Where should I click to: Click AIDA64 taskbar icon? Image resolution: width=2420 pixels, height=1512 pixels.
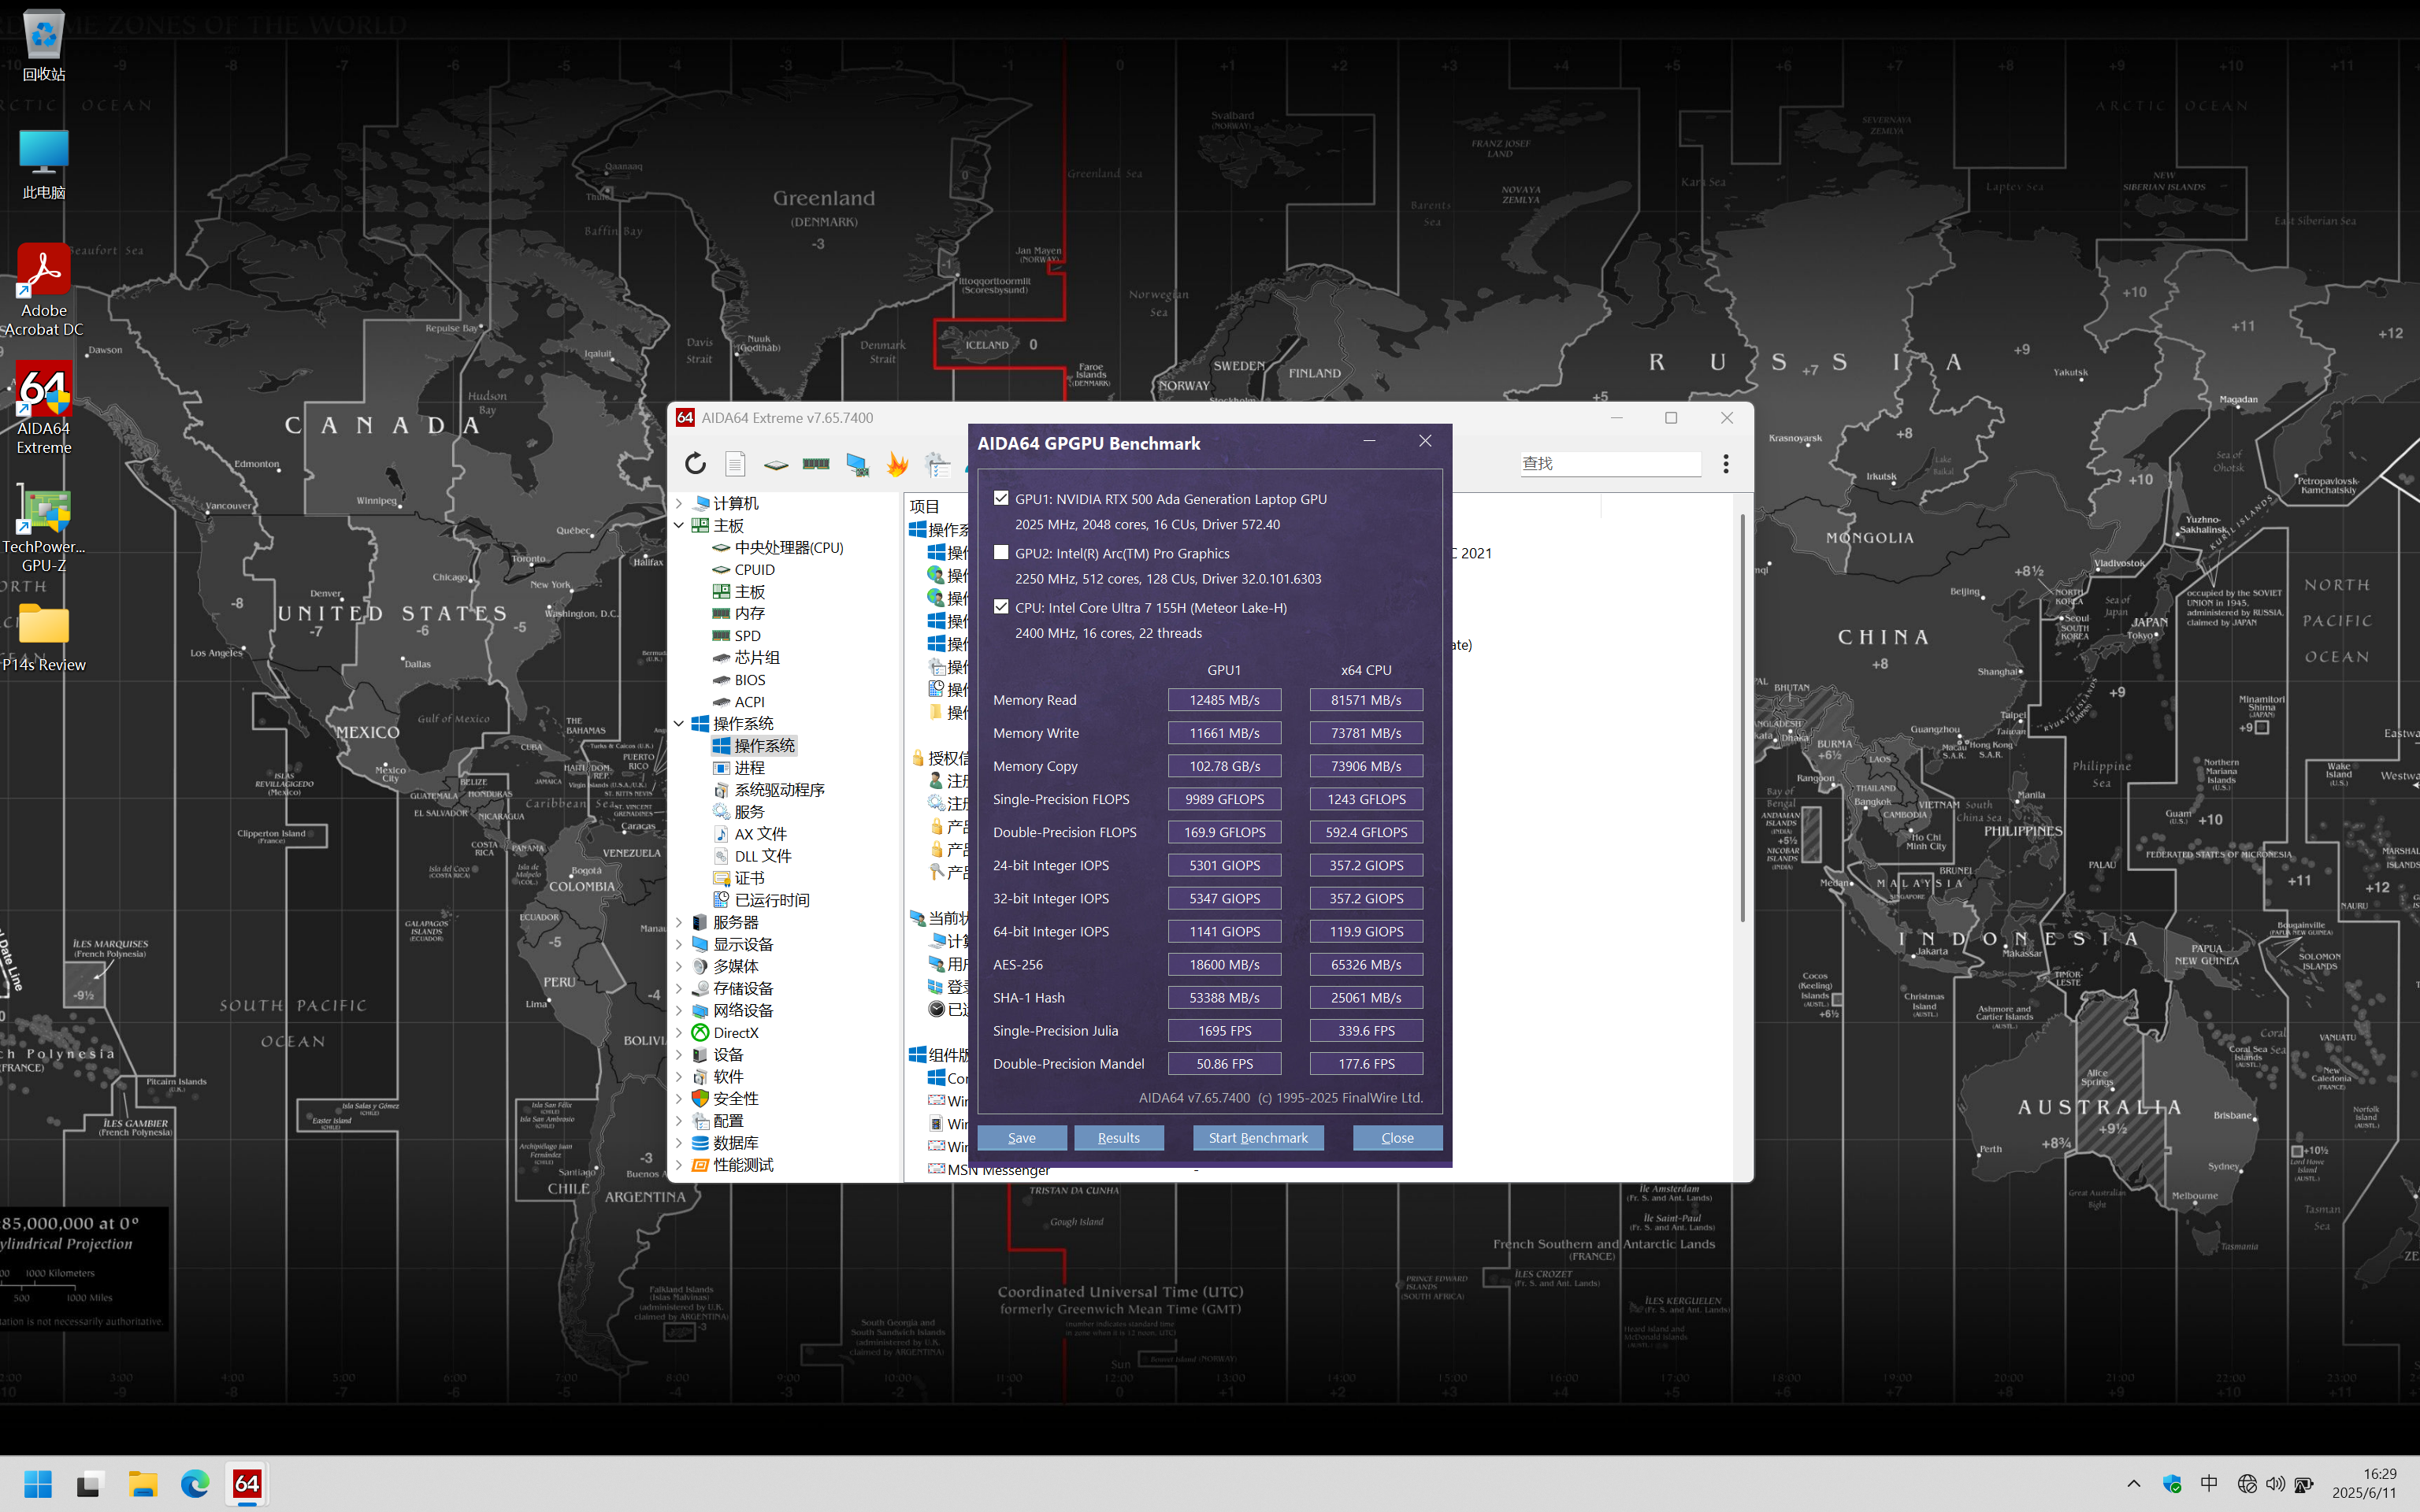[x=247, y=1484]
